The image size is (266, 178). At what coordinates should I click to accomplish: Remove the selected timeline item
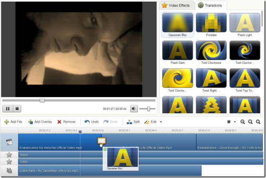point(66,122)
